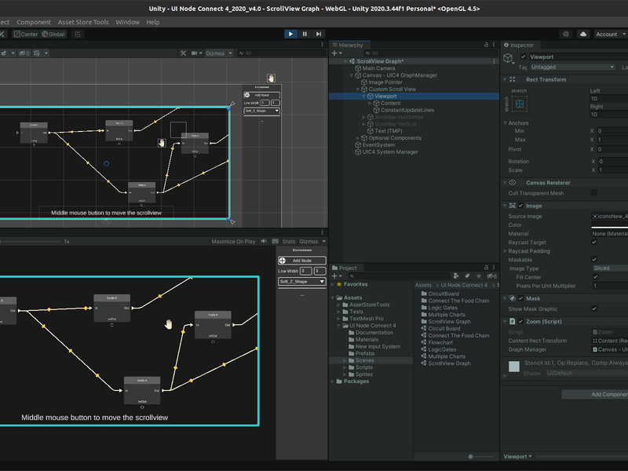Image resolution: width=628 pixels, height=471 pixels.
Task: Click the Stats button in Game view
Action: (288, 242)
